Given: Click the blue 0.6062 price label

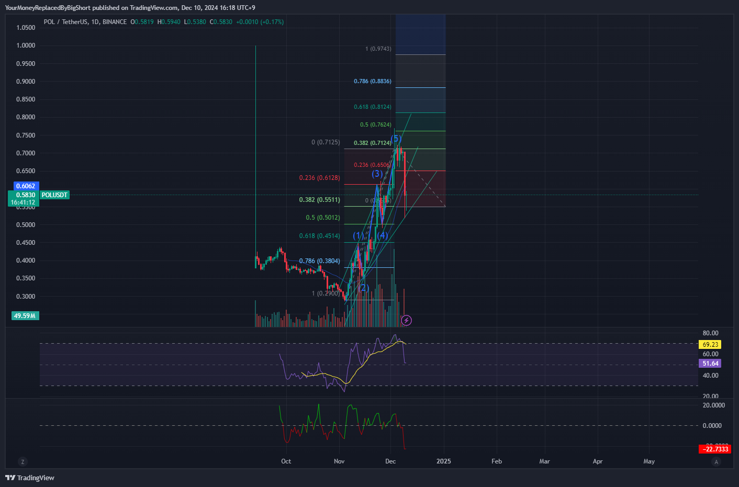Looking at the screenshot, I should [x=26, y=186].
